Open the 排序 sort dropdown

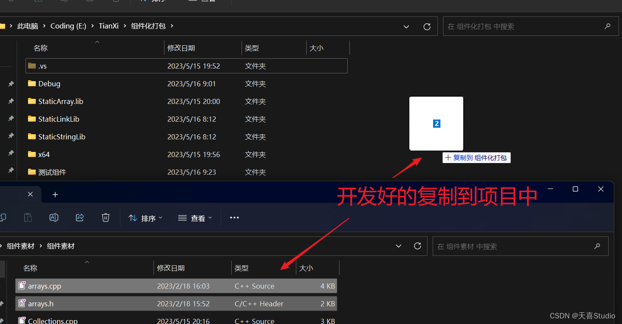click(x=145, y=218)
